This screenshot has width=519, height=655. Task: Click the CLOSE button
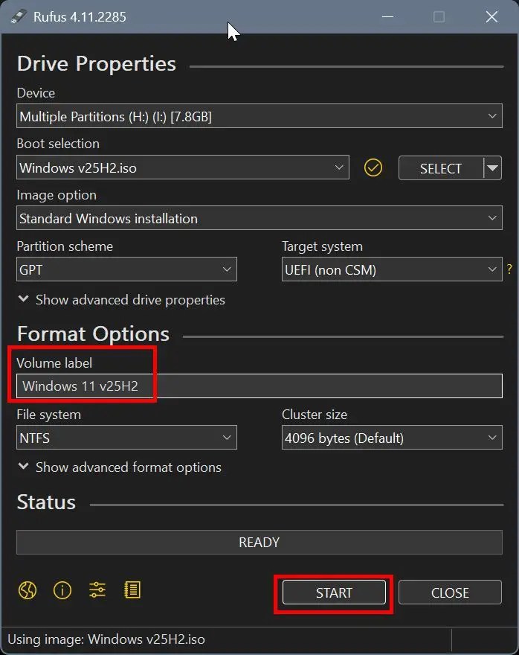point(450,592)
